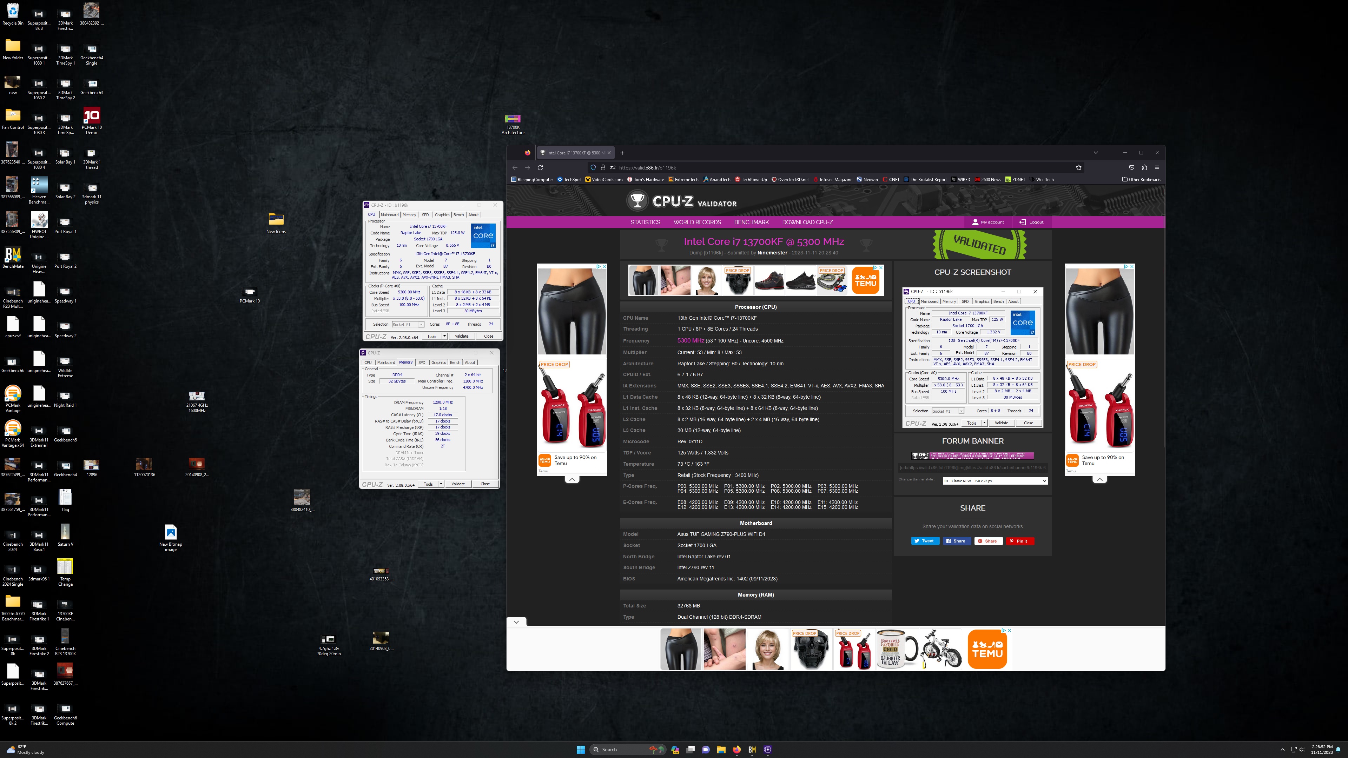The height and width of the screenshot is (758, 1348).
Task: Open TechPowerUp bookmark
Action: 751,179
